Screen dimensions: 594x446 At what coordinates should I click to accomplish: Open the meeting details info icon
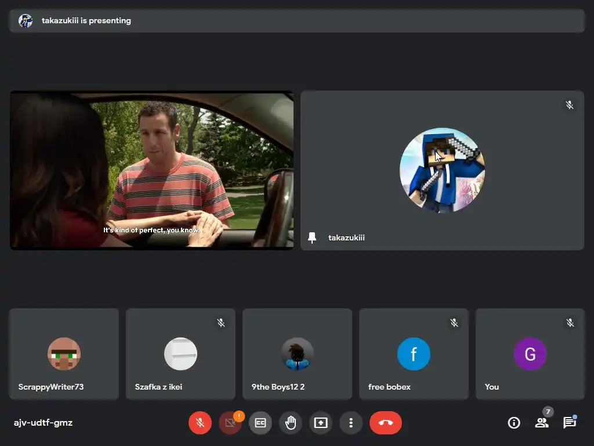pos(514,423)
